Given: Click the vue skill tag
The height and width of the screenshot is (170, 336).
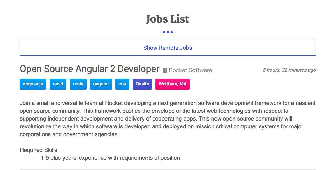Looking at the screenshot, I should pyautogui.click(x=122, y=84).
